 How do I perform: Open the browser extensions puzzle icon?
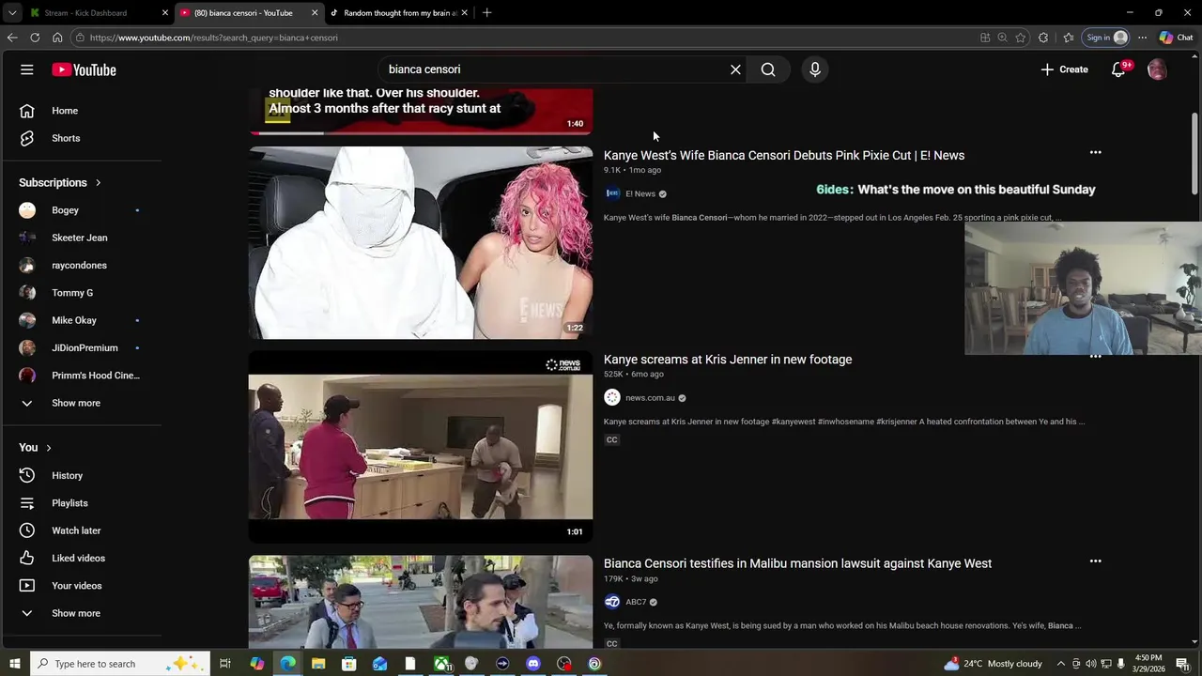pos(1043,38)
